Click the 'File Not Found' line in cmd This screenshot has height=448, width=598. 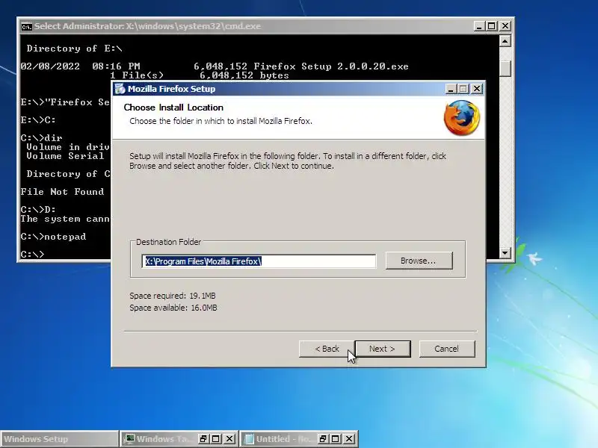(x=62, y=192)
